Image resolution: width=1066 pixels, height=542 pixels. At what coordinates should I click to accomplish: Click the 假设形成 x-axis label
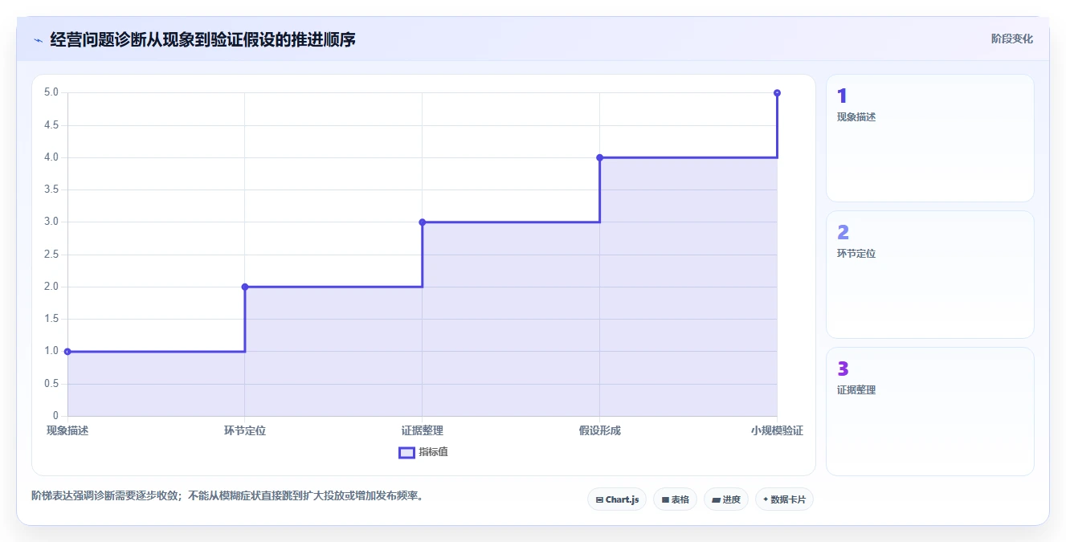pyautogui.click(x=599, y=430)
